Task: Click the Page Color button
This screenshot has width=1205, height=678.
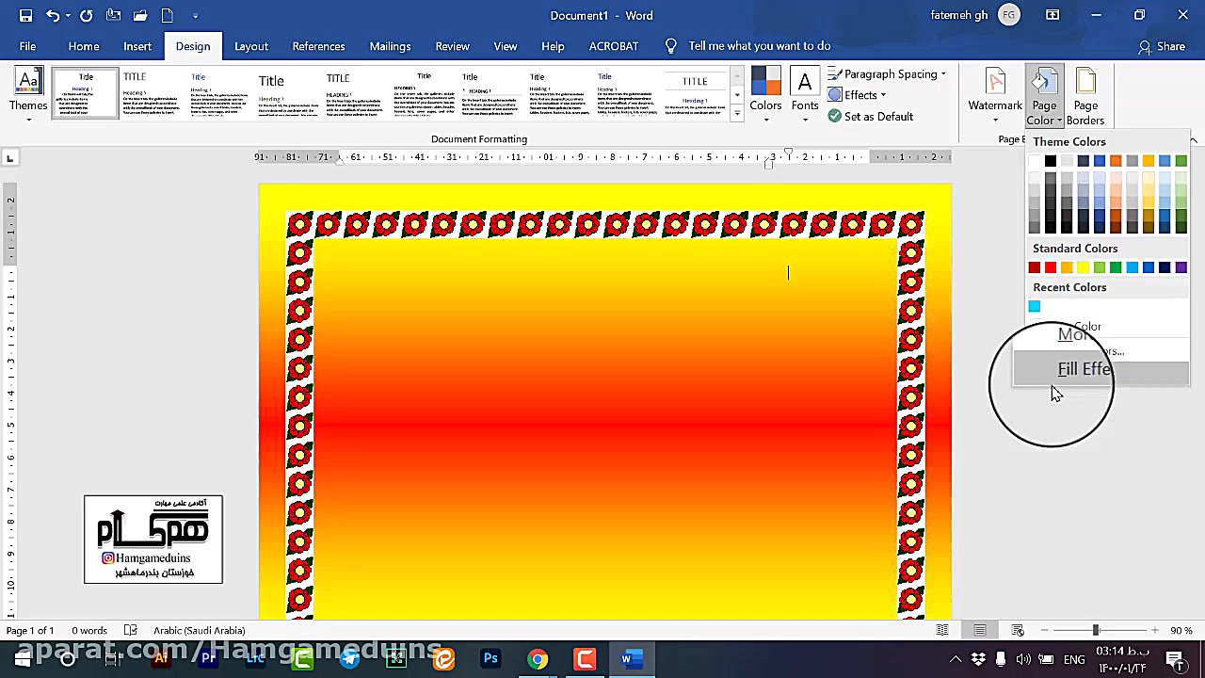Action: (x=1044, y=96)
